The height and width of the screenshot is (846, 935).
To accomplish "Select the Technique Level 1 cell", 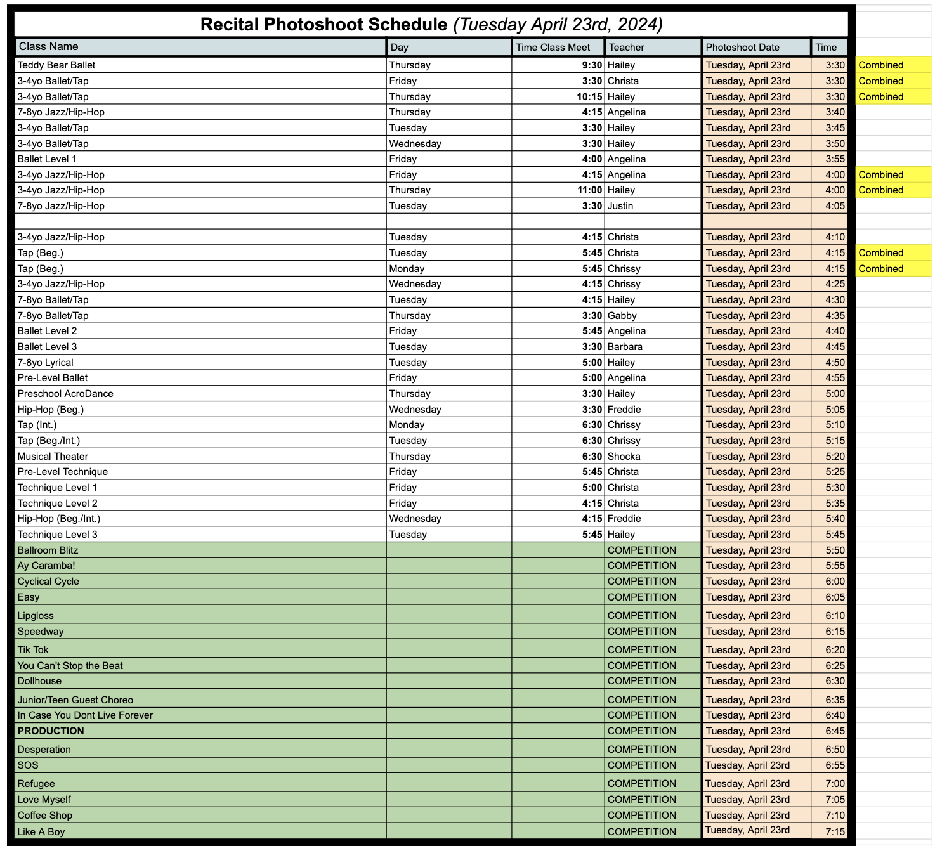I will [201, 488].
